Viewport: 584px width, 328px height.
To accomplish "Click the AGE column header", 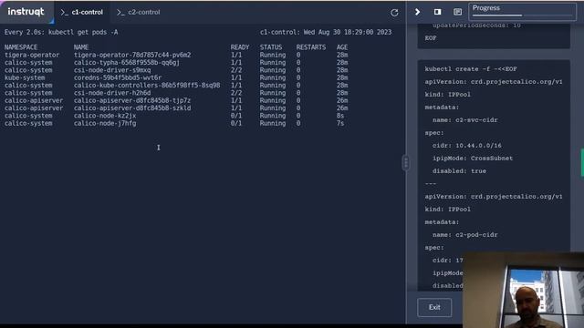I will 342,47.
